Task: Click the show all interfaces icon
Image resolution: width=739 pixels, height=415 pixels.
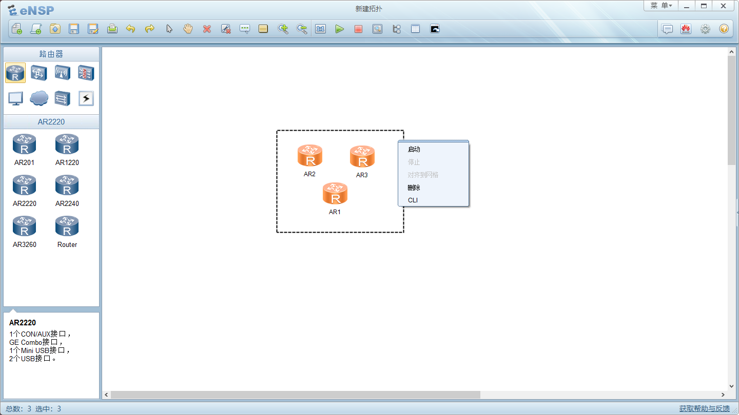Action: [x=396, y=29]
